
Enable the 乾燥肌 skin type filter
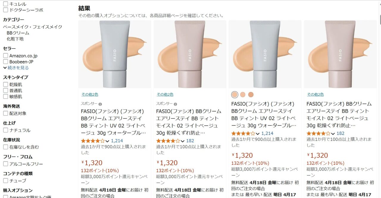(5, 85)
